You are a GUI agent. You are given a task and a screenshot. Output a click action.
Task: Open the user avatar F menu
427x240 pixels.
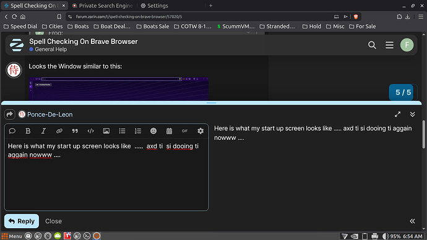407,45
